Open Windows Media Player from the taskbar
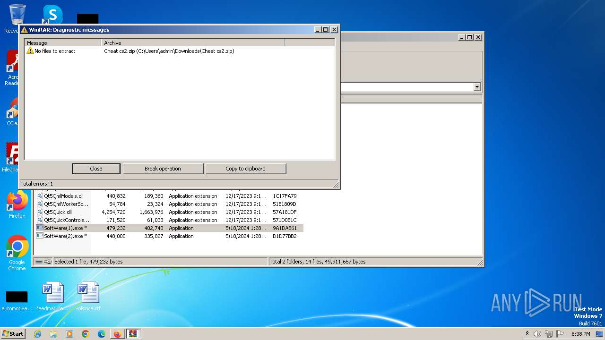Image resolution: width=605 pixels, height=340 pixels. 69,334
